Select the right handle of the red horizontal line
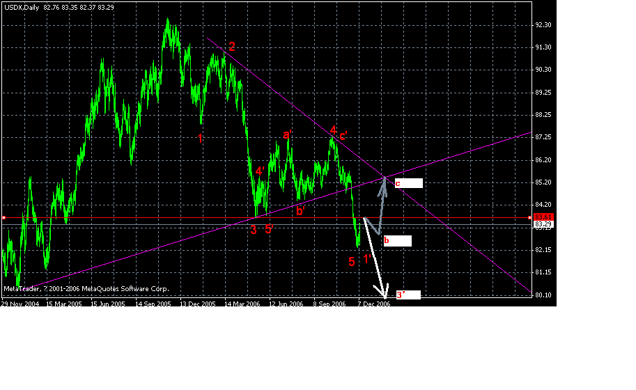Viewport: 636px width, 390px height. [529, 218]
